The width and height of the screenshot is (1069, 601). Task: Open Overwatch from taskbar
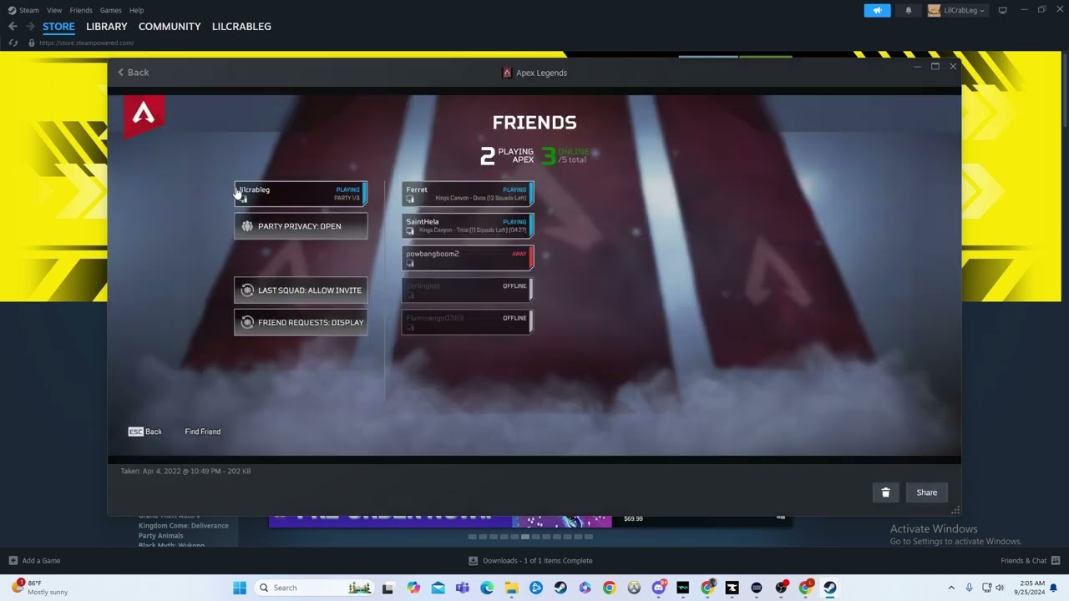pyautogui.click(x=634, y=588)
